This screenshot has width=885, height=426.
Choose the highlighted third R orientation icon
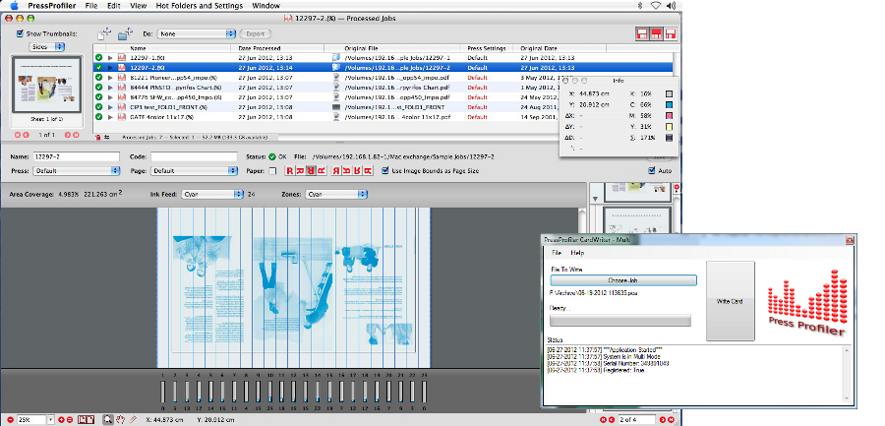point(311,170)
